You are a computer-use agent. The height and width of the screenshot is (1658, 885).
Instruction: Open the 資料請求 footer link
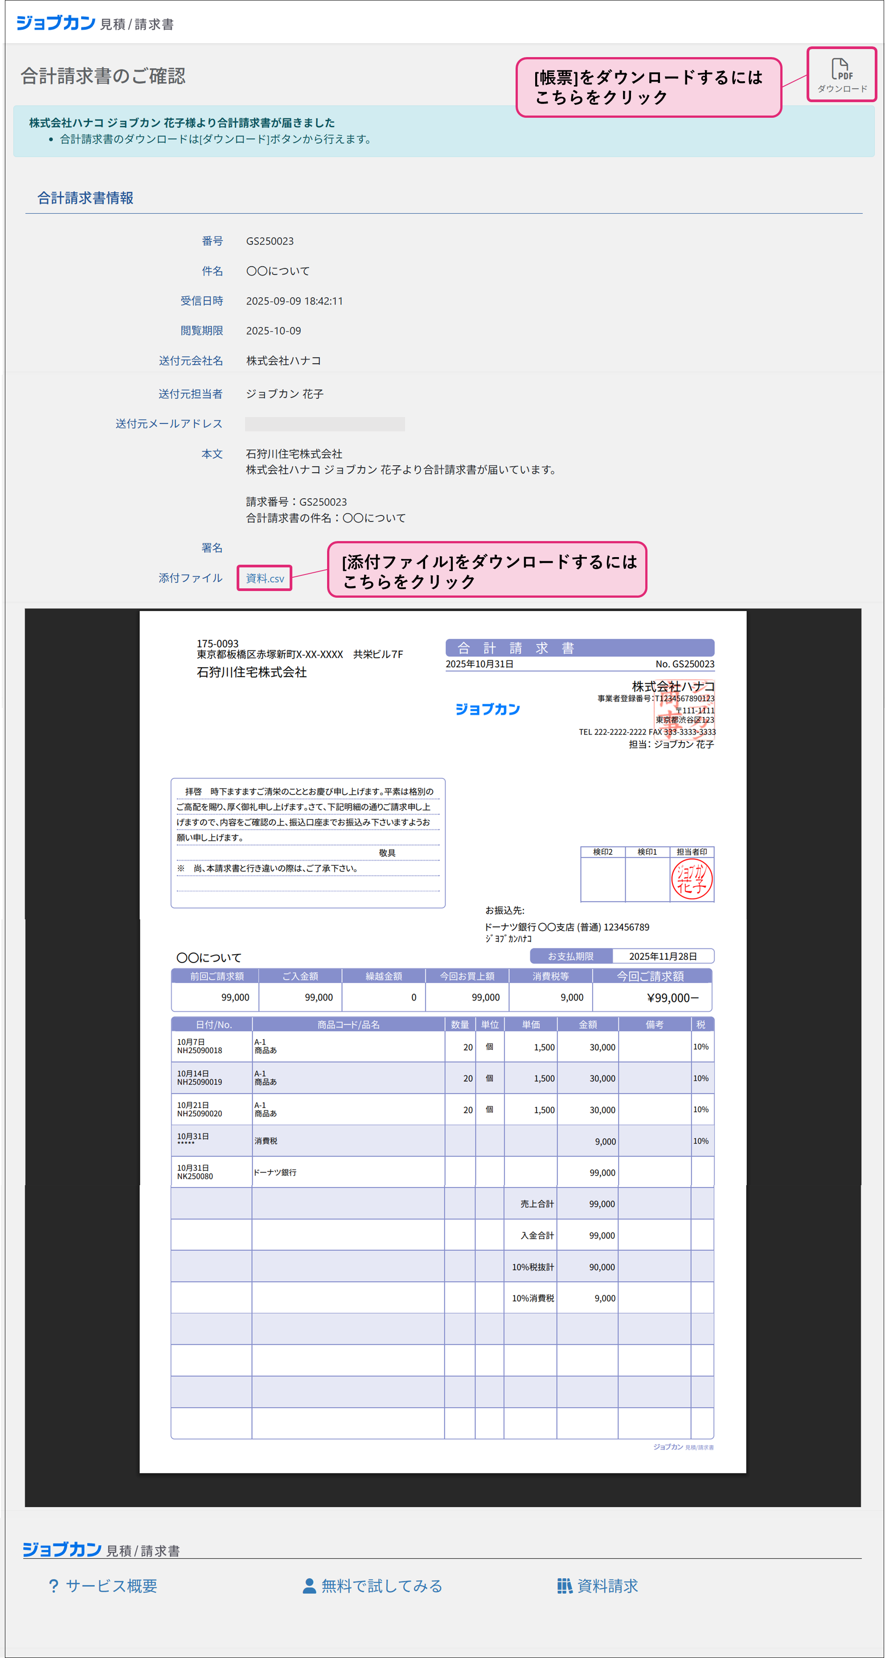point(607,1586)
